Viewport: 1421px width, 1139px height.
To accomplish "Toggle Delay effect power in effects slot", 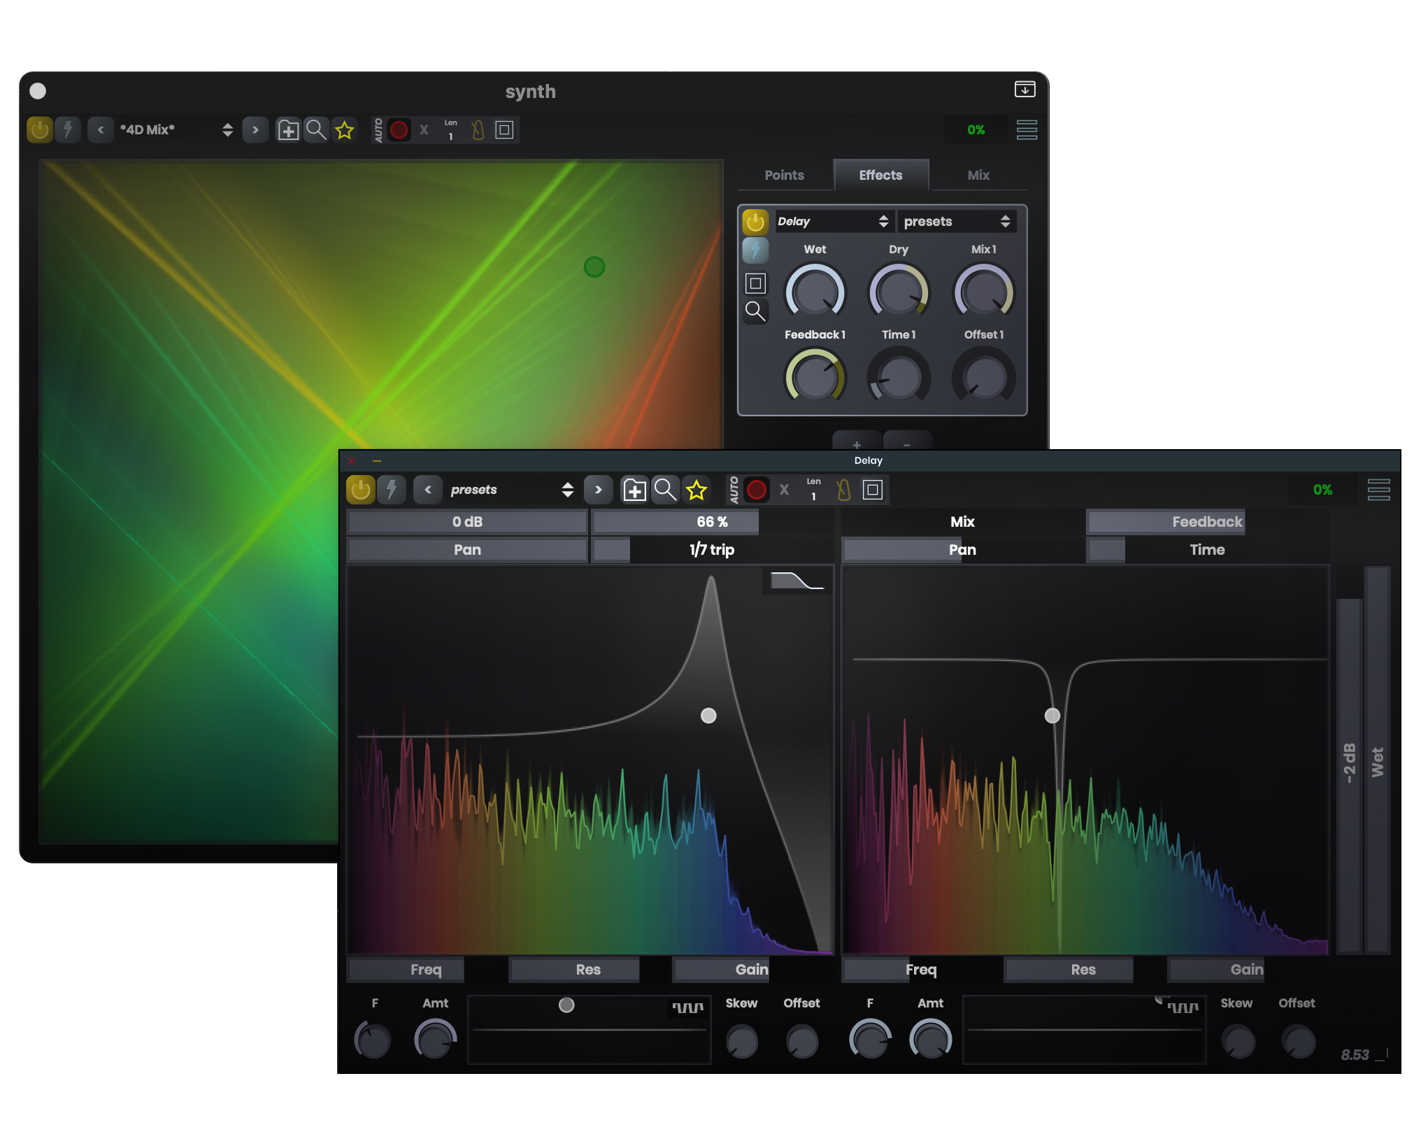I will click(x=755, y=222).
